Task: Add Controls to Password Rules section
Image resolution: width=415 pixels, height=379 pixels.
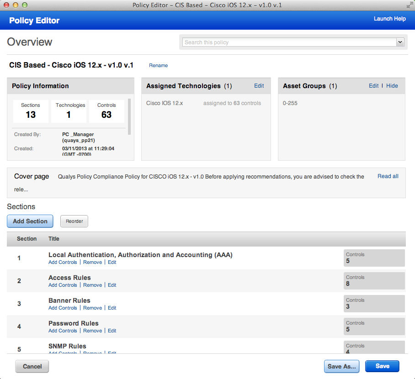Action: pyautogui.click(x=63, y=331)
